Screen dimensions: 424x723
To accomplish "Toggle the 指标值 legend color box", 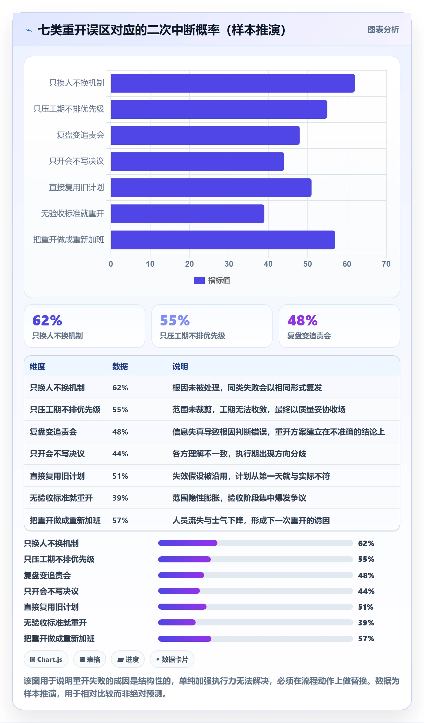I will [x=199, y=281].
